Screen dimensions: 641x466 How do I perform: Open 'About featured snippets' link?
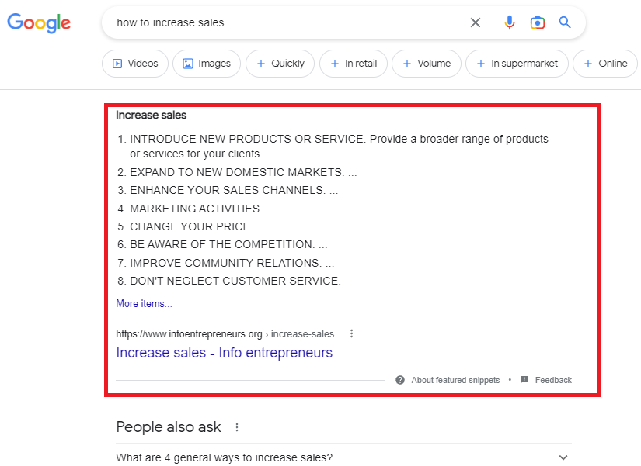(x=455, y=380)
